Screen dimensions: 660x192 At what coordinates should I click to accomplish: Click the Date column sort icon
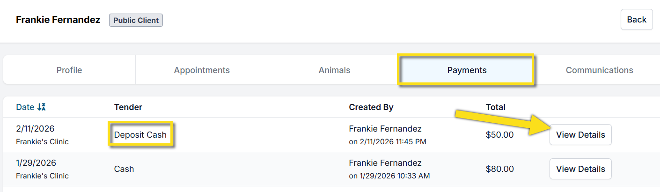pyautogui.click(x=41, y=107)
